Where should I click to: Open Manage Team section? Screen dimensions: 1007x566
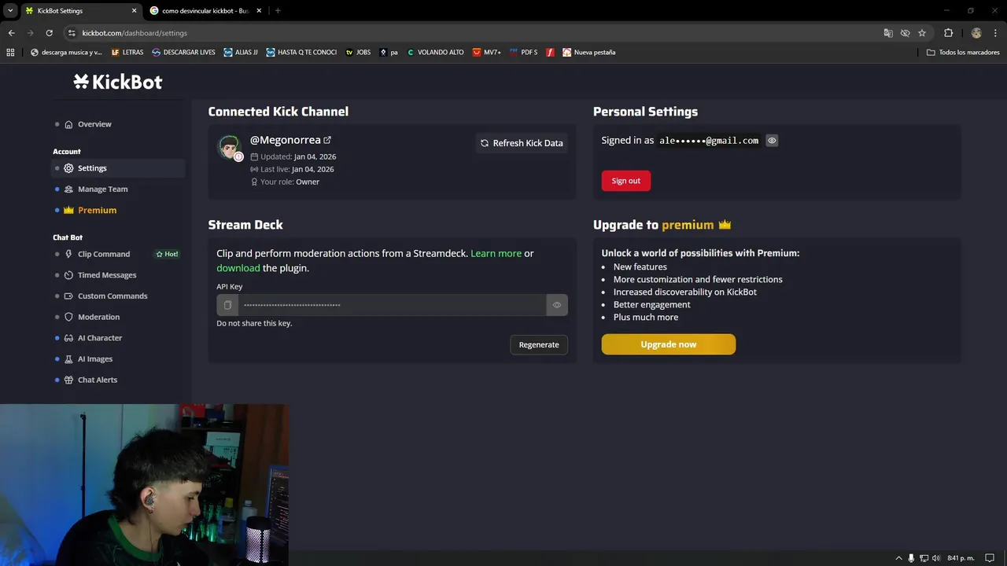coord(102,189)
